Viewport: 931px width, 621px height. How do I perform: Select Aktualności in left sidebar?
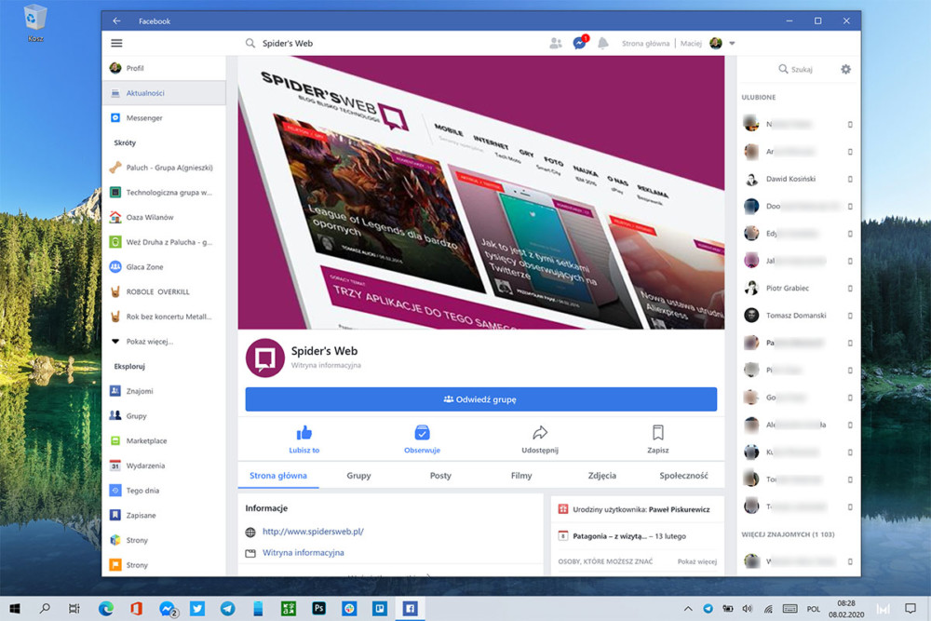(x=164, y=93)
